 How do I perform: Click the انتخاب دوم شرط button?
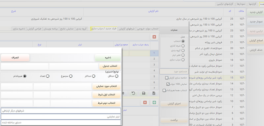tap(107, 103)
